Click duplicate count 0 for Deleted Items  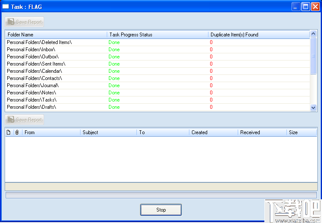[211, 42]
